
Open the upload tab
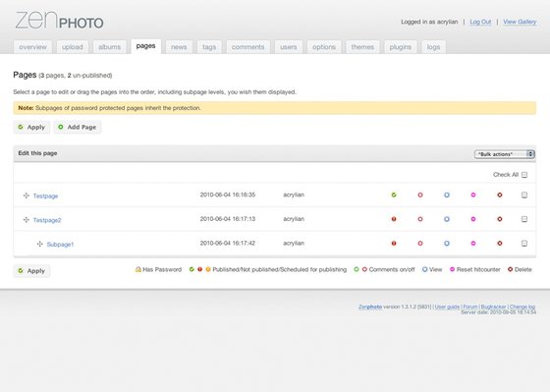[x=73, y=47]
